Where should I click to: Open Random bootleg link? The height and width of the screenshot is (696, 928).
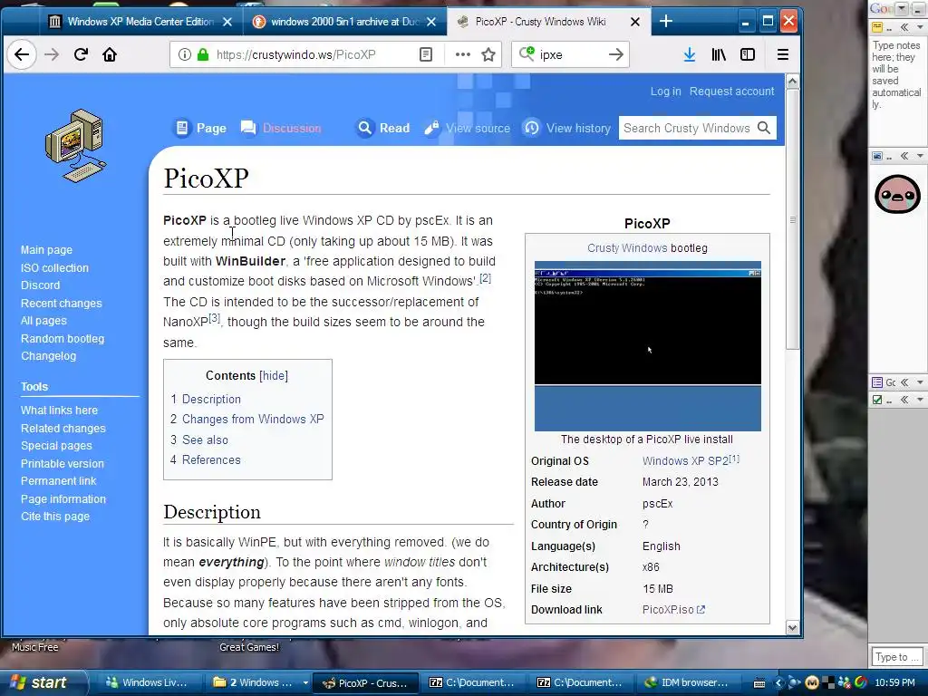click(63, 339)
